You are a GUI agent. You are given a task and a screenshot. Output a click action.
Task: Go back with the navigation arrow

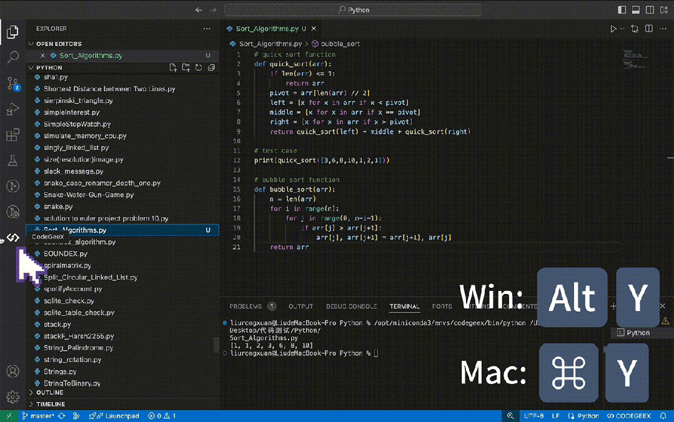[199, 10]
